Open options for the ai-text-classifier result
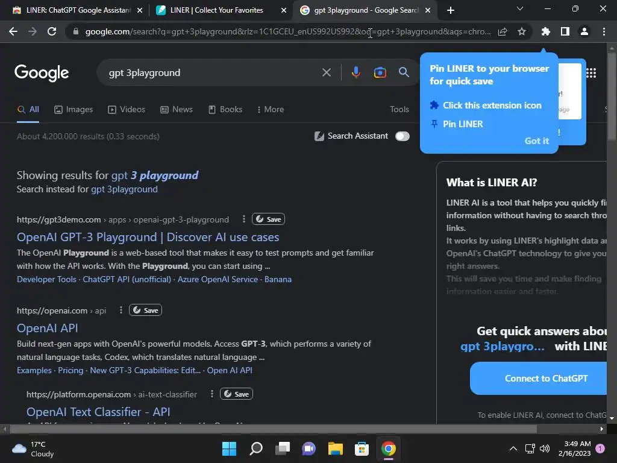This screenshot has width=617, height=463. pyautogui.click(x=212, y=394)
